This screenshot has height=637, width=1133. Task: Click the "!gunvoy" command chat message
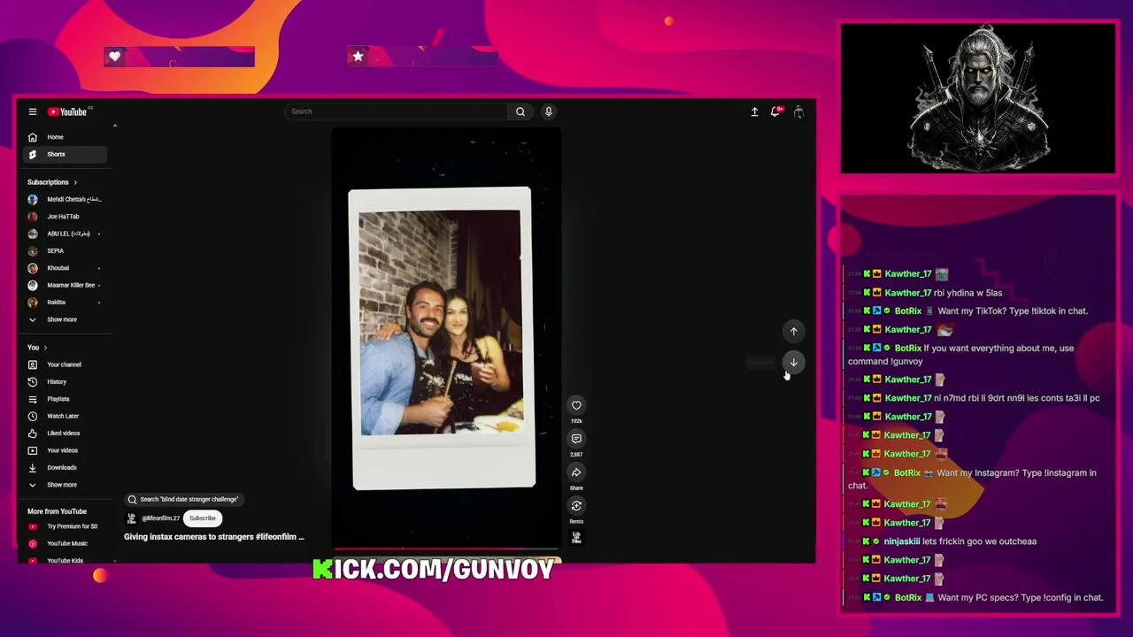click(960, 355)
